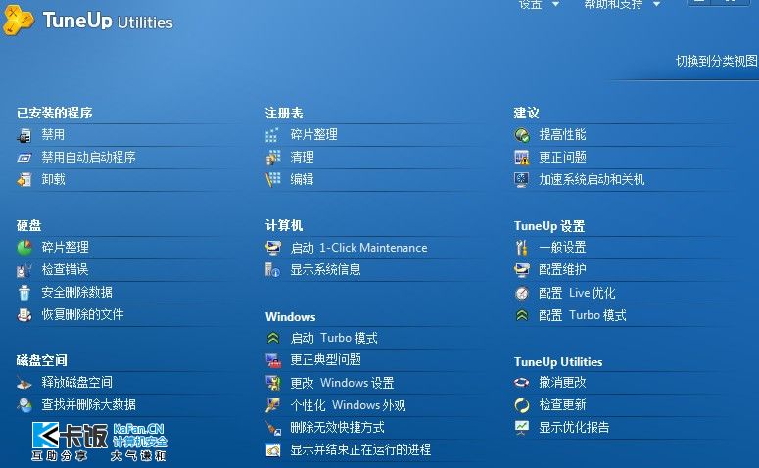Click the registry 编辑 pencil icon

click(273, 180)
